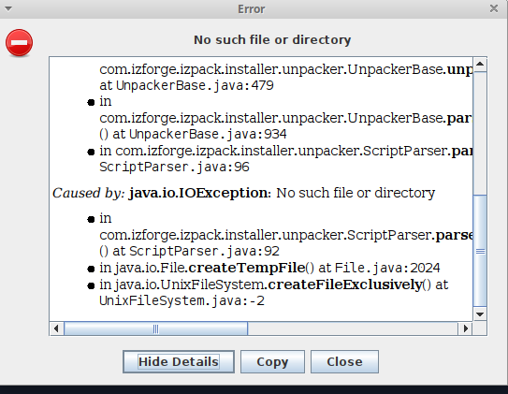Click the empty horizontal scrollbar track
Screen dimensions: 508x394
tap(353, 328)
